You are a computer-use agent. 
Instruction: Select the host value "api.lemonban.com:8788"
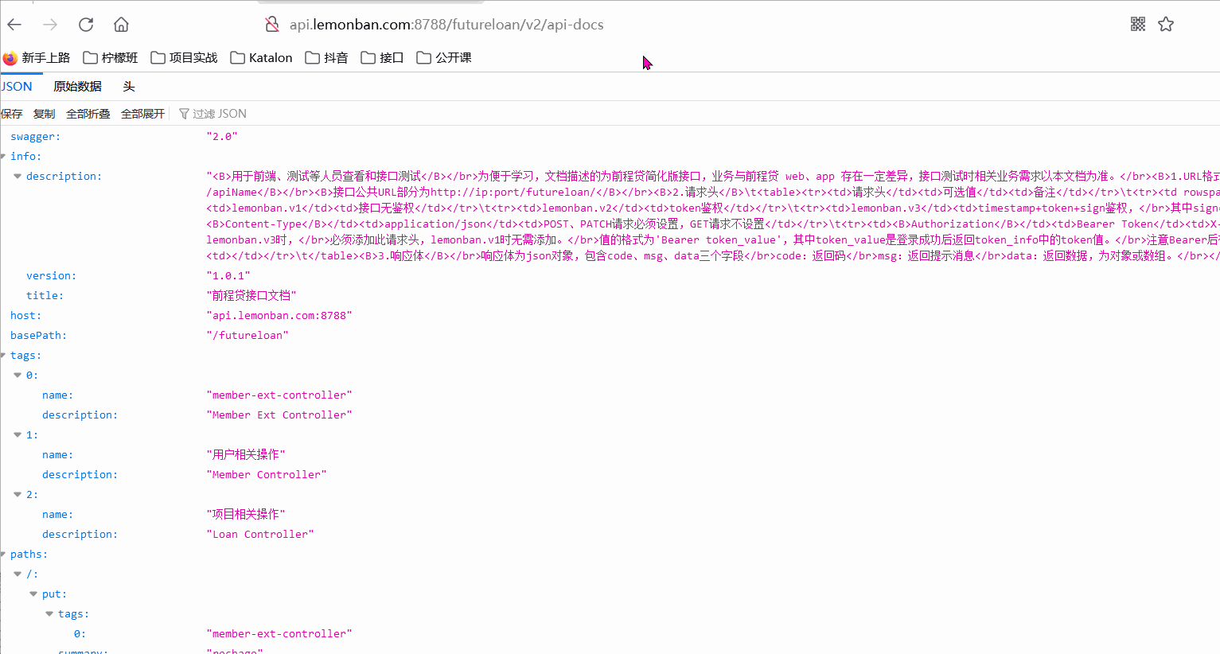pos(279,316)
